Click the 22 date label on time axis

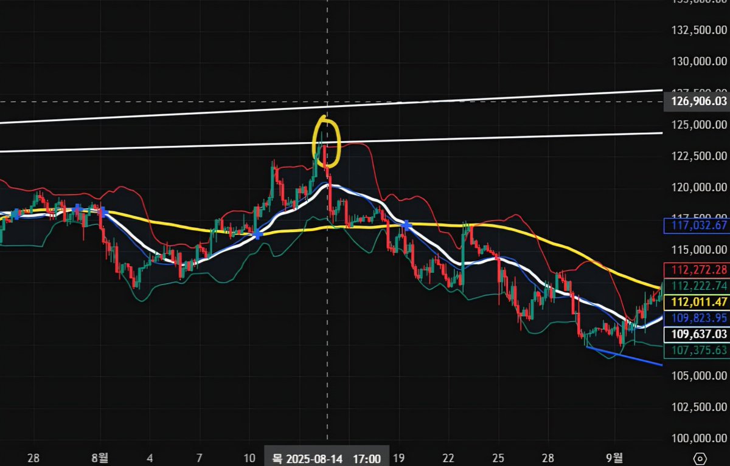click(448, 459)
